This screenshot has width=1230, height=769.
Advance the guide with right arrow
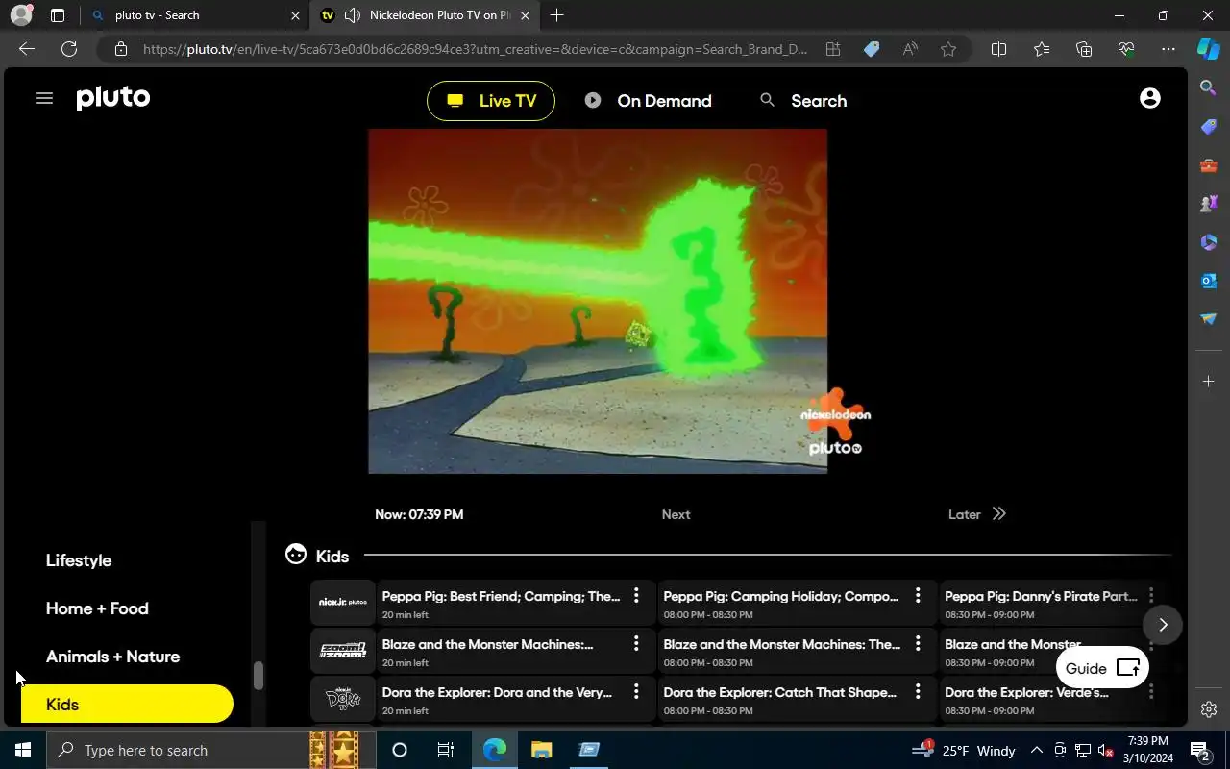(x=1163, y=625)
